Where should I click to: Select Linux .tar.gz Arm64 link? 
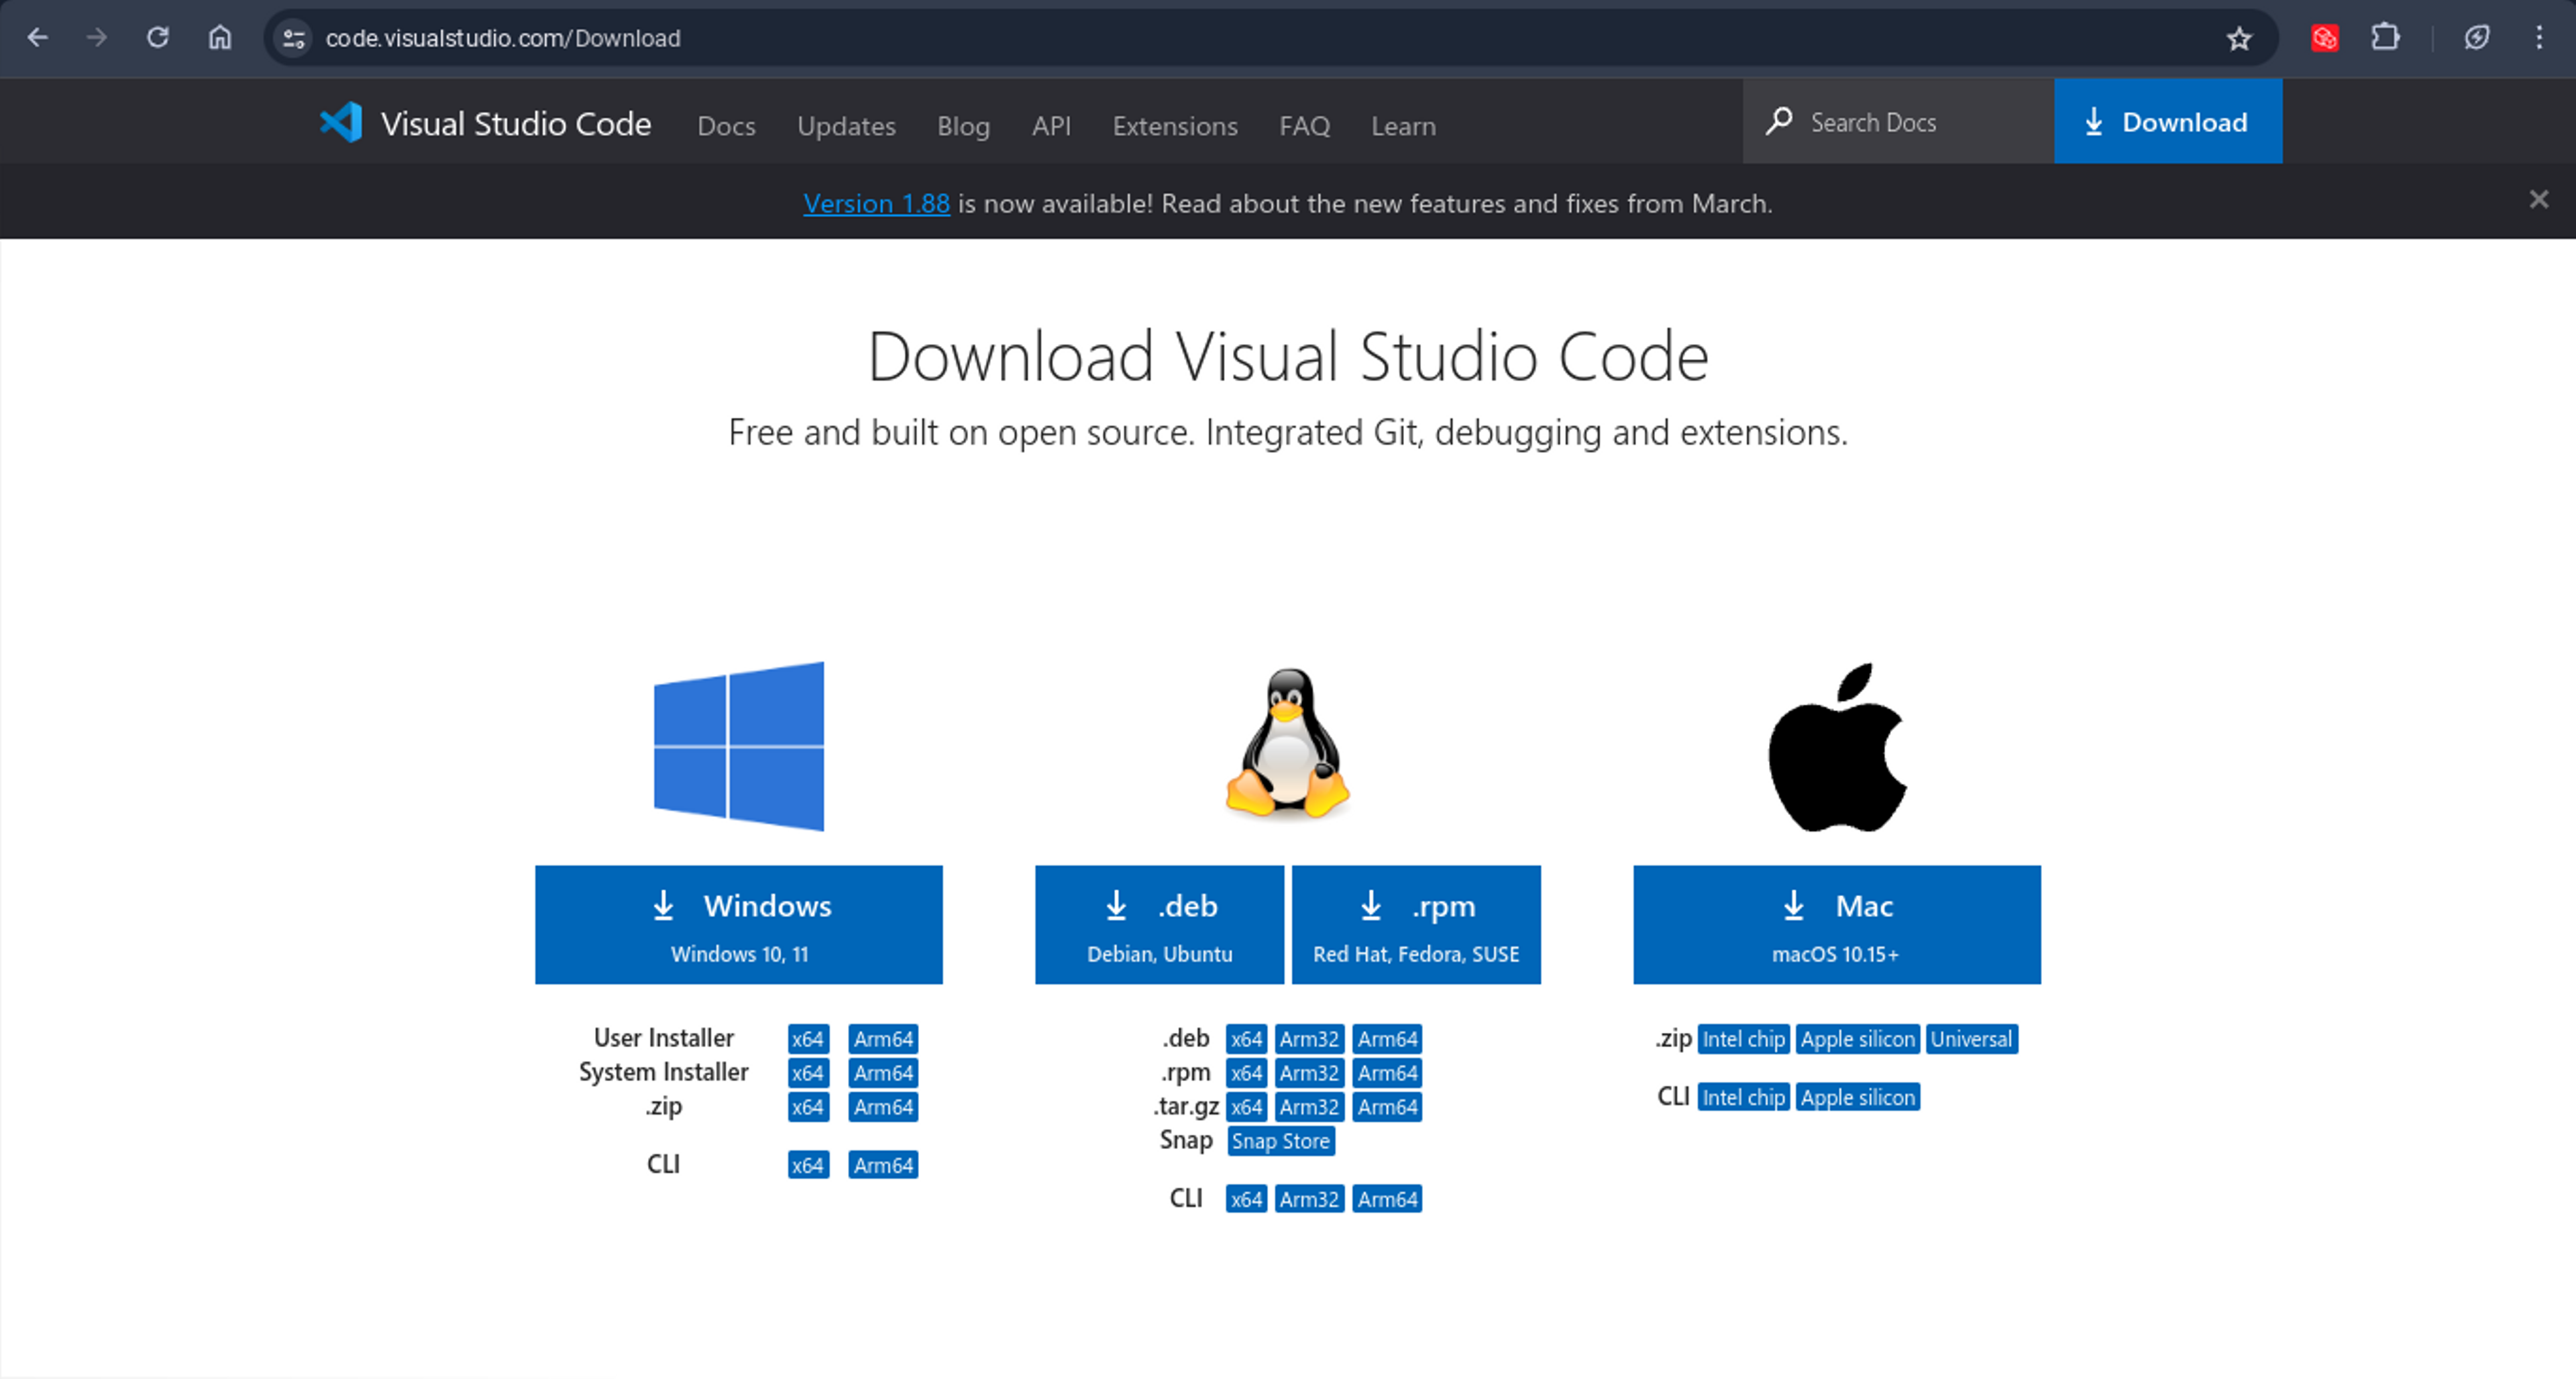[x=1387, y=1107]
